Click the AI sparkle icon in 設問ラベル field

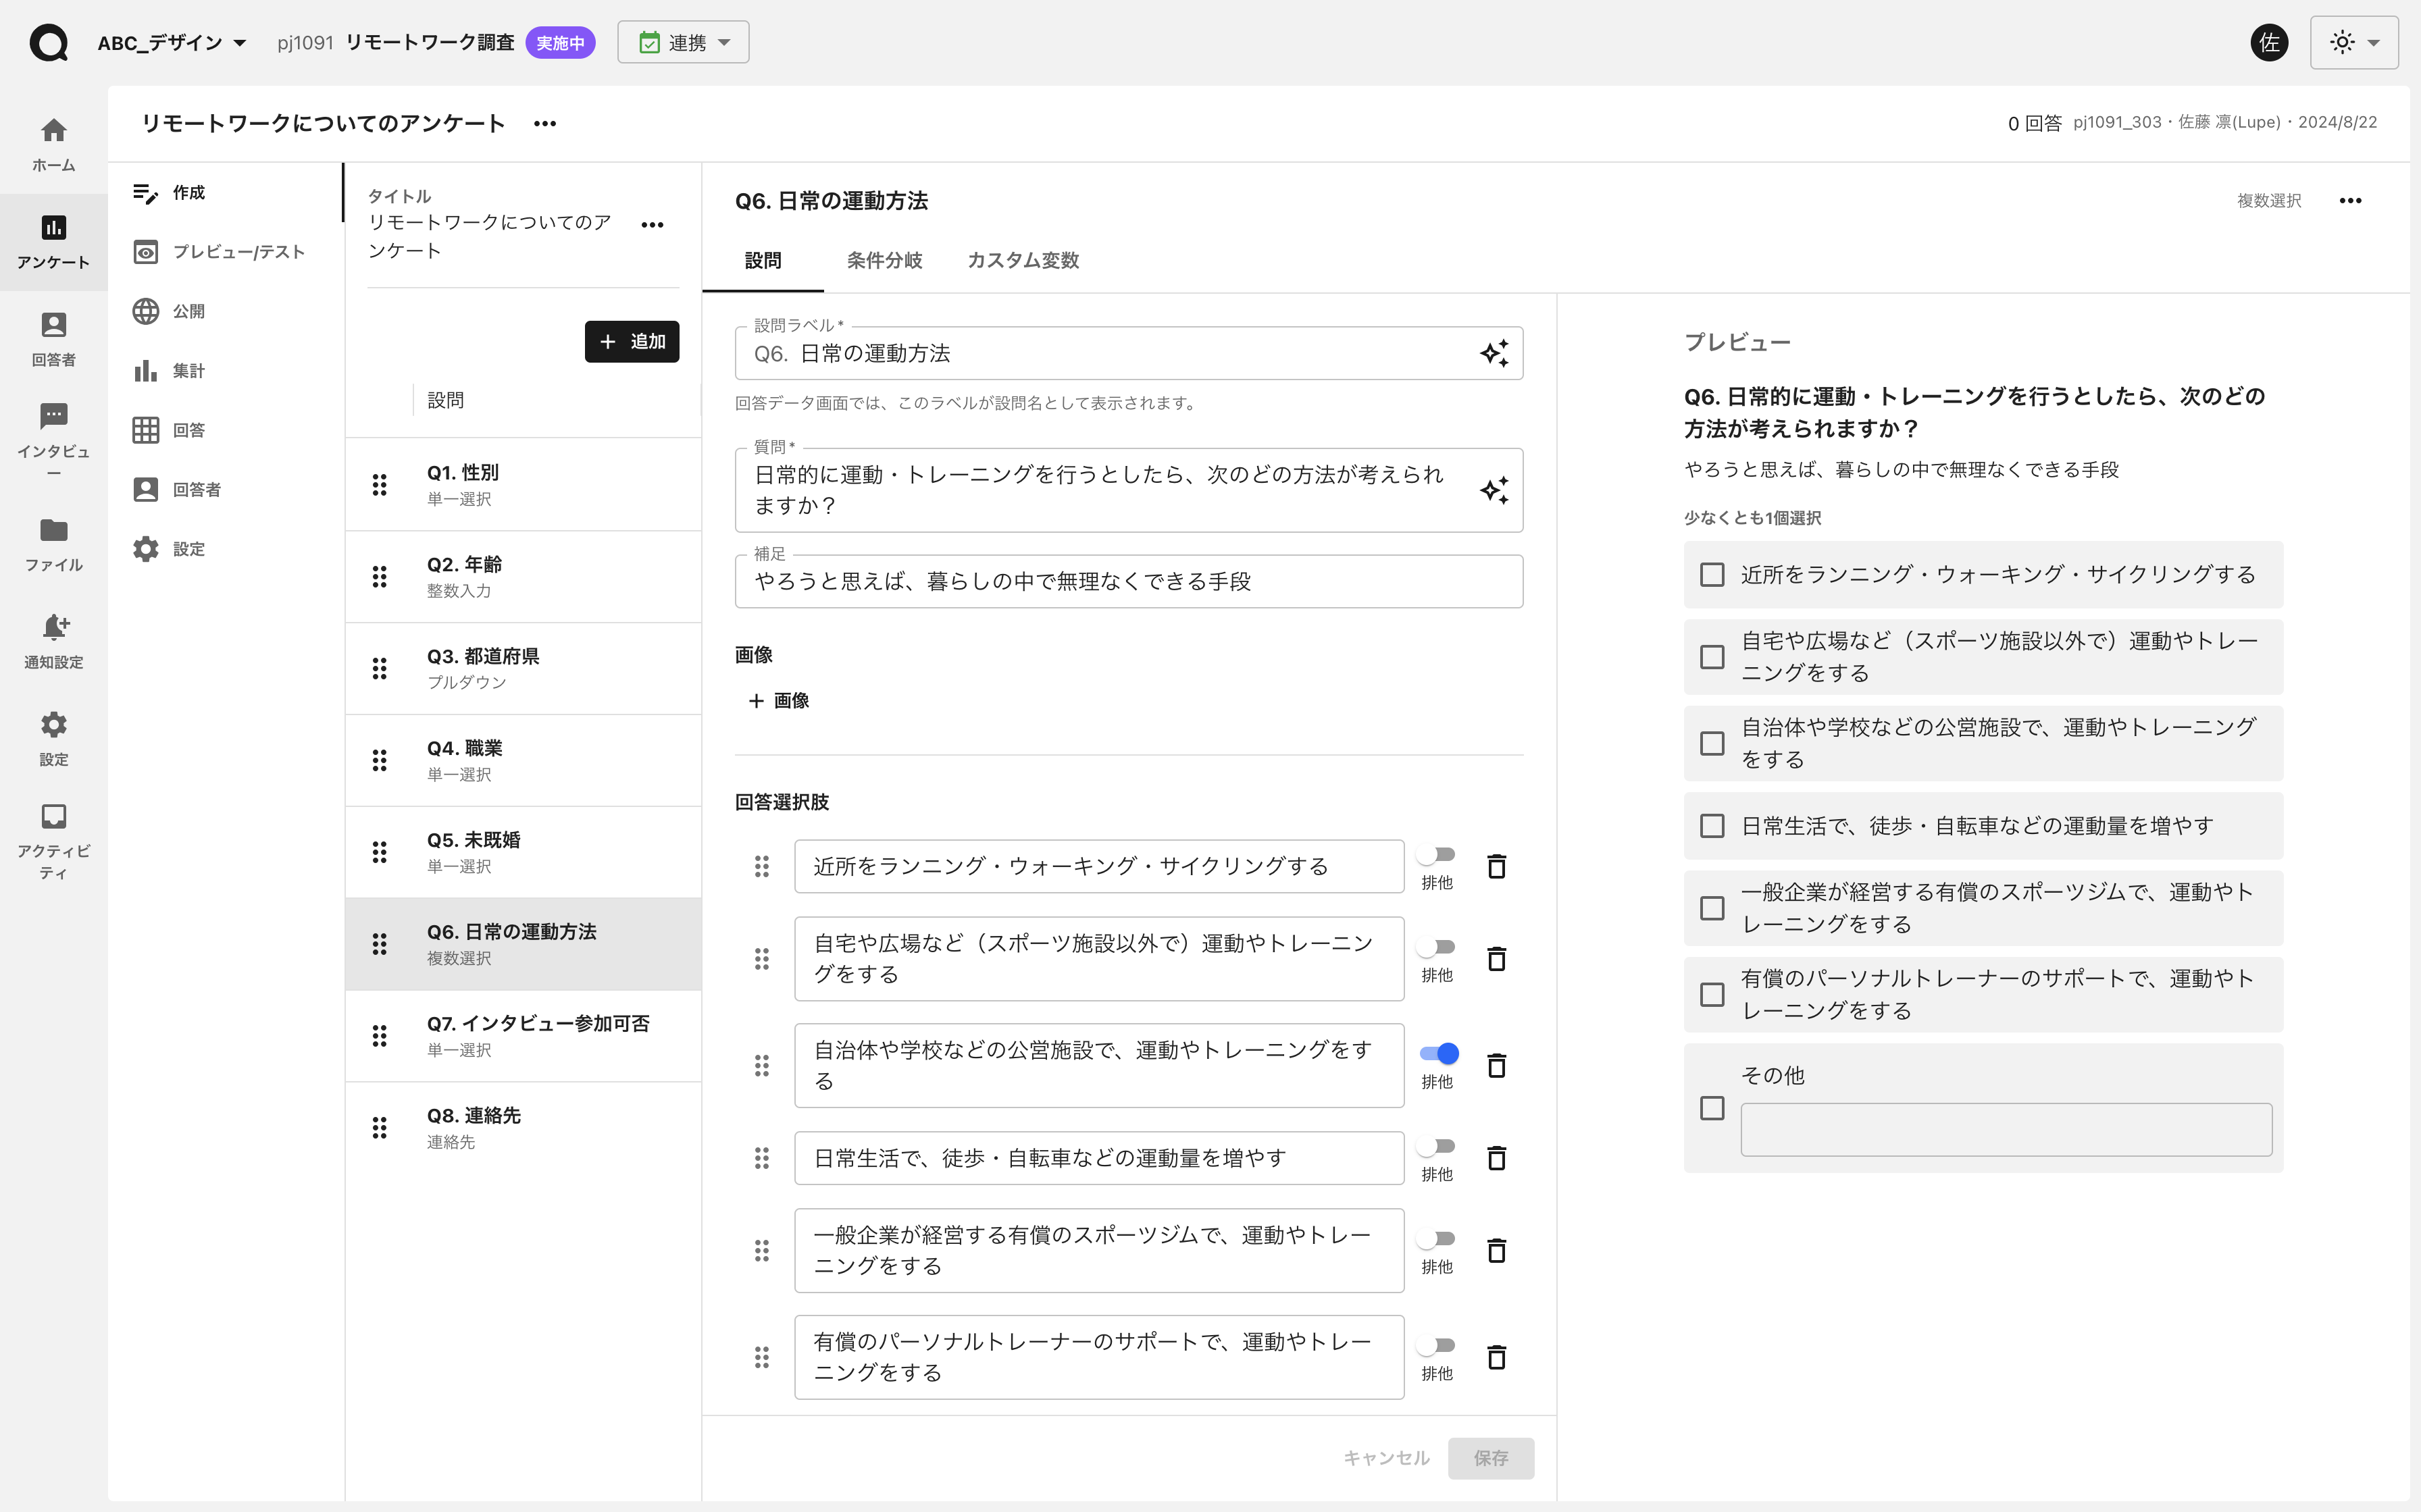[1494, 353]
